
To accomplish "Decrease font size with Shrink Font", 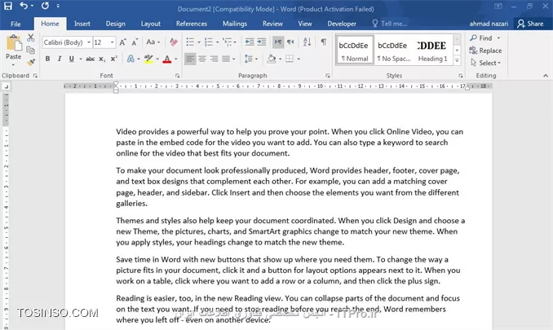I will tap(135, 42).
